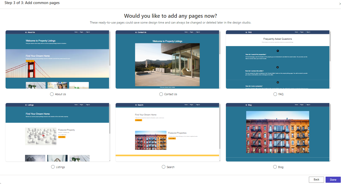Viewport: 341px width, 184px height.
Task: Open Pages dropdown in FAQ preview
Action: point(302,32)
